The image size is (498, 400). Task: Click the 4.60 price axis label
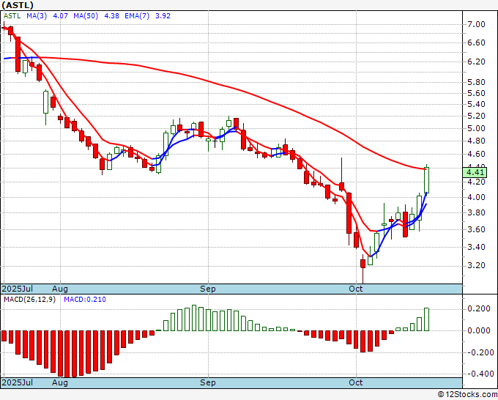click(477, 154)
